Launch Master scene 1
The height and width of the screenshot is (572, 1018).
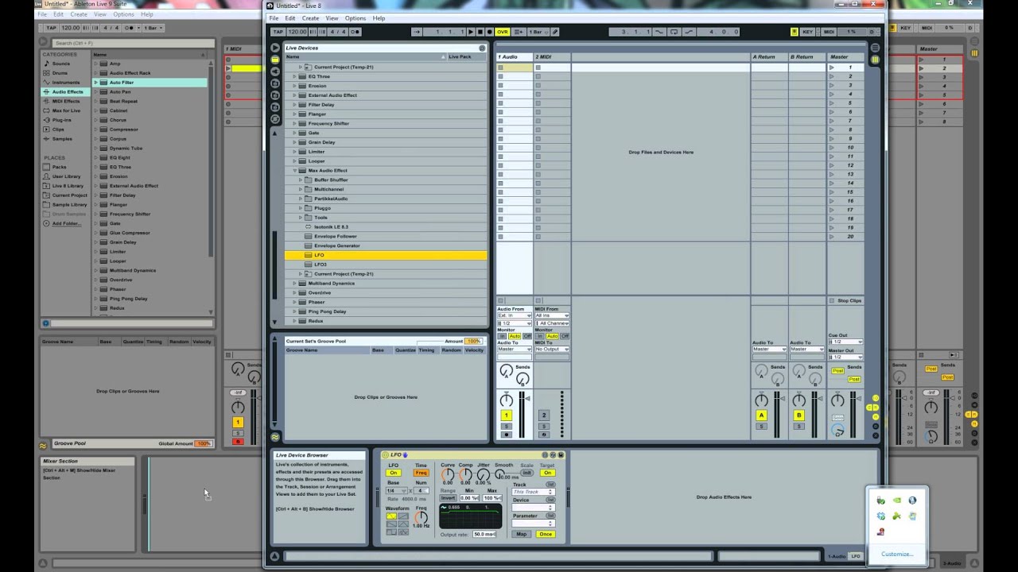click(832, 68)
